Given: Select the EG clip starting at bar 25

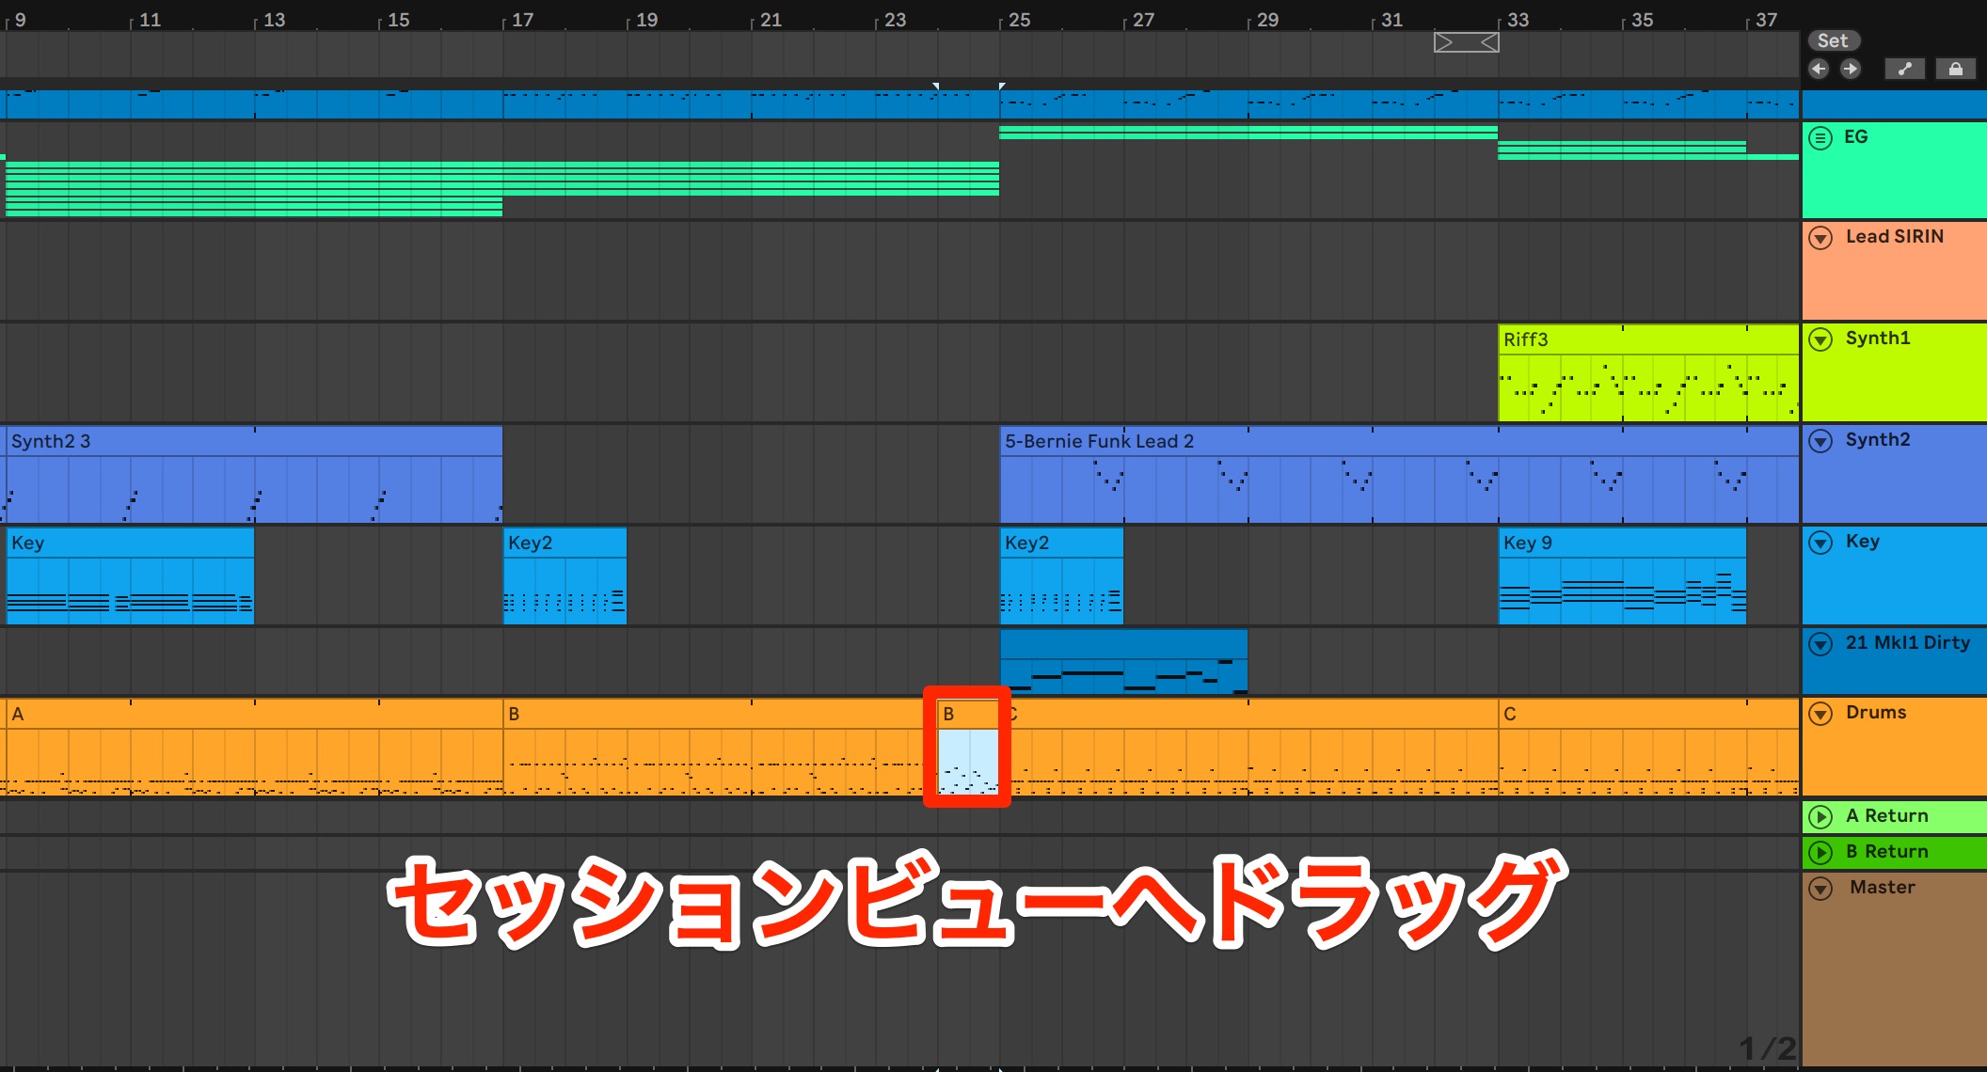Looking at the screenshot, I should click(x=1248, y=133).
